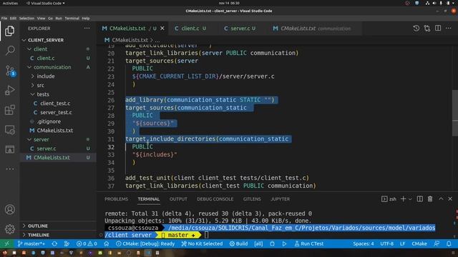The height and width of the screenshot is (257, 458).
Task: Open Source Control view with badge
Action: 10,71
